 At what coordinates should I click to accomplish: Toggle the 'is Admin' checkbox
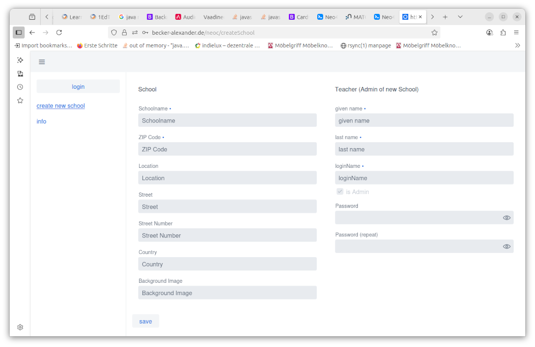point(340,191)
